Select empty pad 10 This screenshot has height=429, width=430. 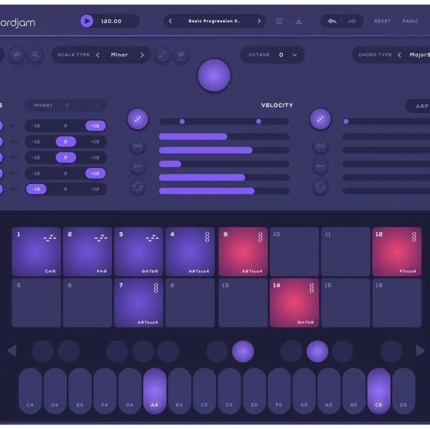point(294,252)
